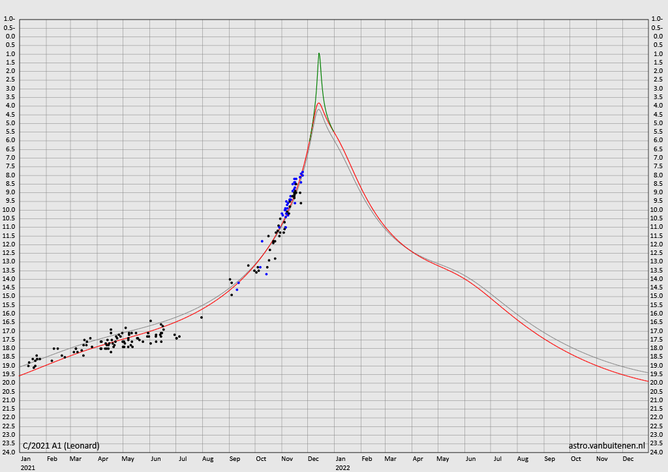
Task: Select the Jan label above the 2021 year
Action: point(25,459)
